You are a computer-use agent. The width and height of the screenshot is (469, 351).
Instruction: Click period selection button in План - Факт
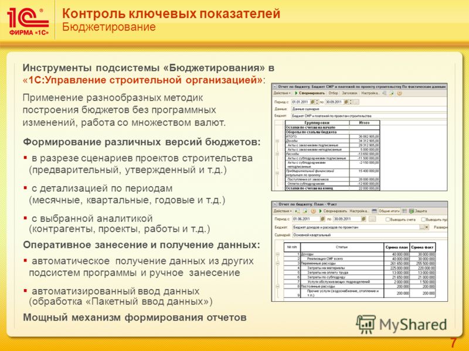[372, 219]
